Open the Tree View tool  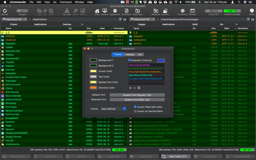tap(67, 11)
